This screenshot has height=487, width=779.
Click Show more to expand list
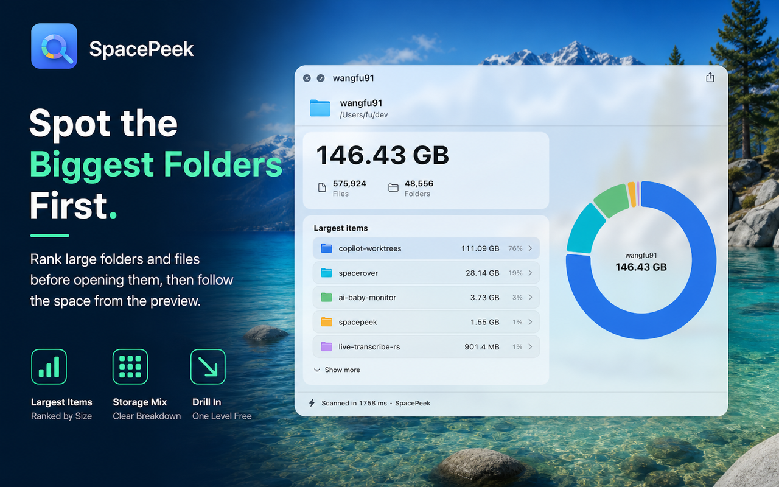tap(337, 370)
